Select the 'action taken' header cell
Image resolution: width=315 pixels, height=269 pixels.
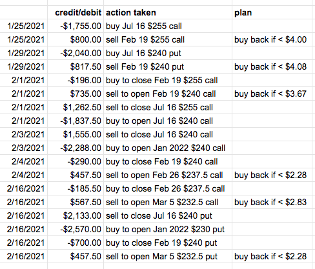[x=168, y=12]
